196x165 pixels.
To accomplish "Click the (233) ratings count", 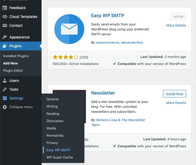I will point(84,57).
